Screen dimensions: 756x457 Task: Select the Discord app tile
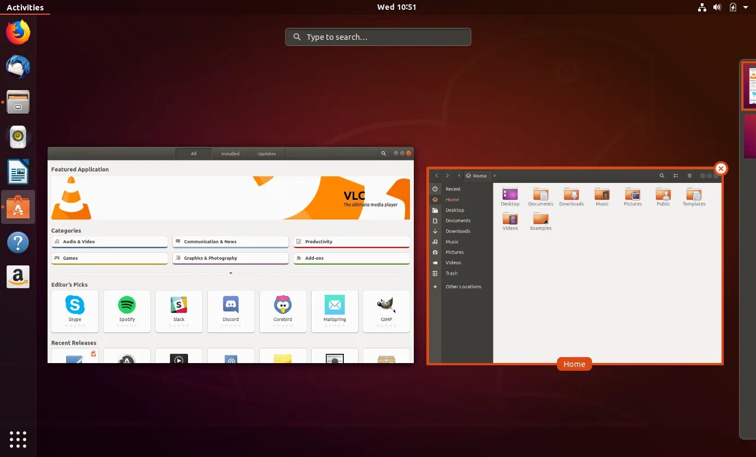click(231, 311)
